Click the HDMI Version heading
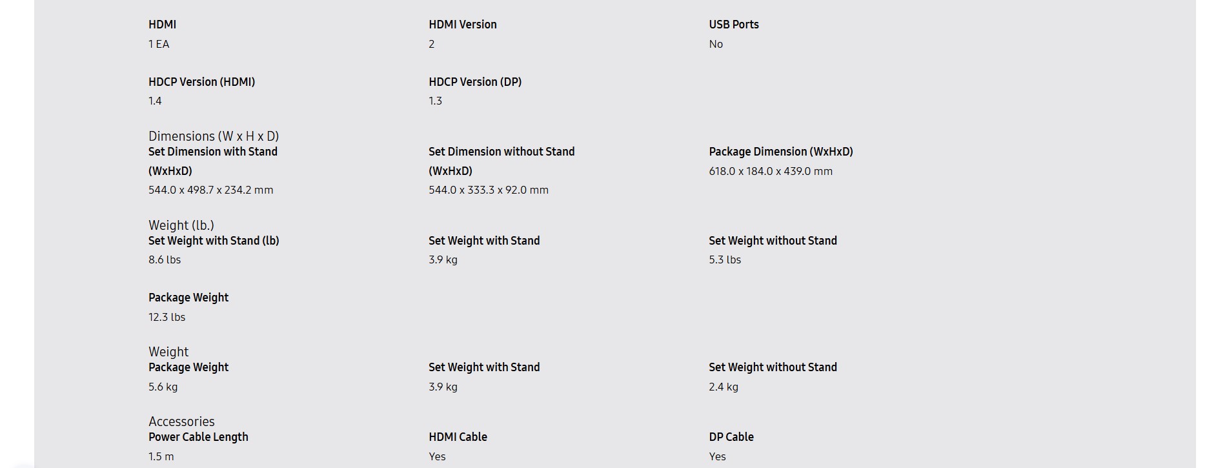Screen dimensions: 1216x468 (x=462, y=25)
